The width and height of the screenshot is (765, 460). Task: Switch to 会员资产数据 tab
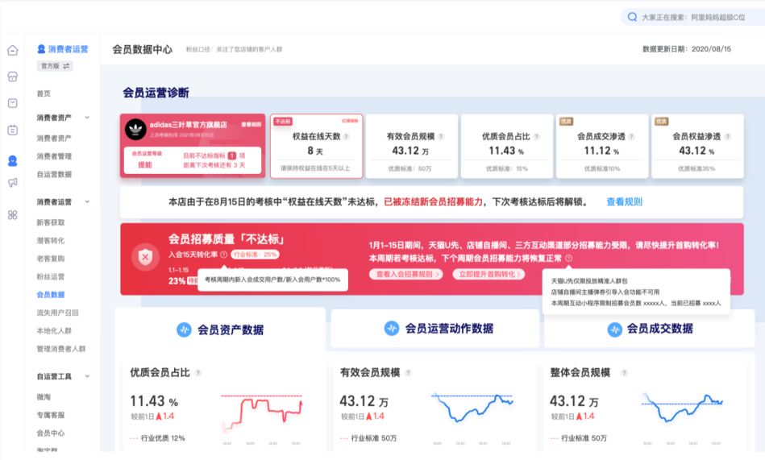coord(220,329)
